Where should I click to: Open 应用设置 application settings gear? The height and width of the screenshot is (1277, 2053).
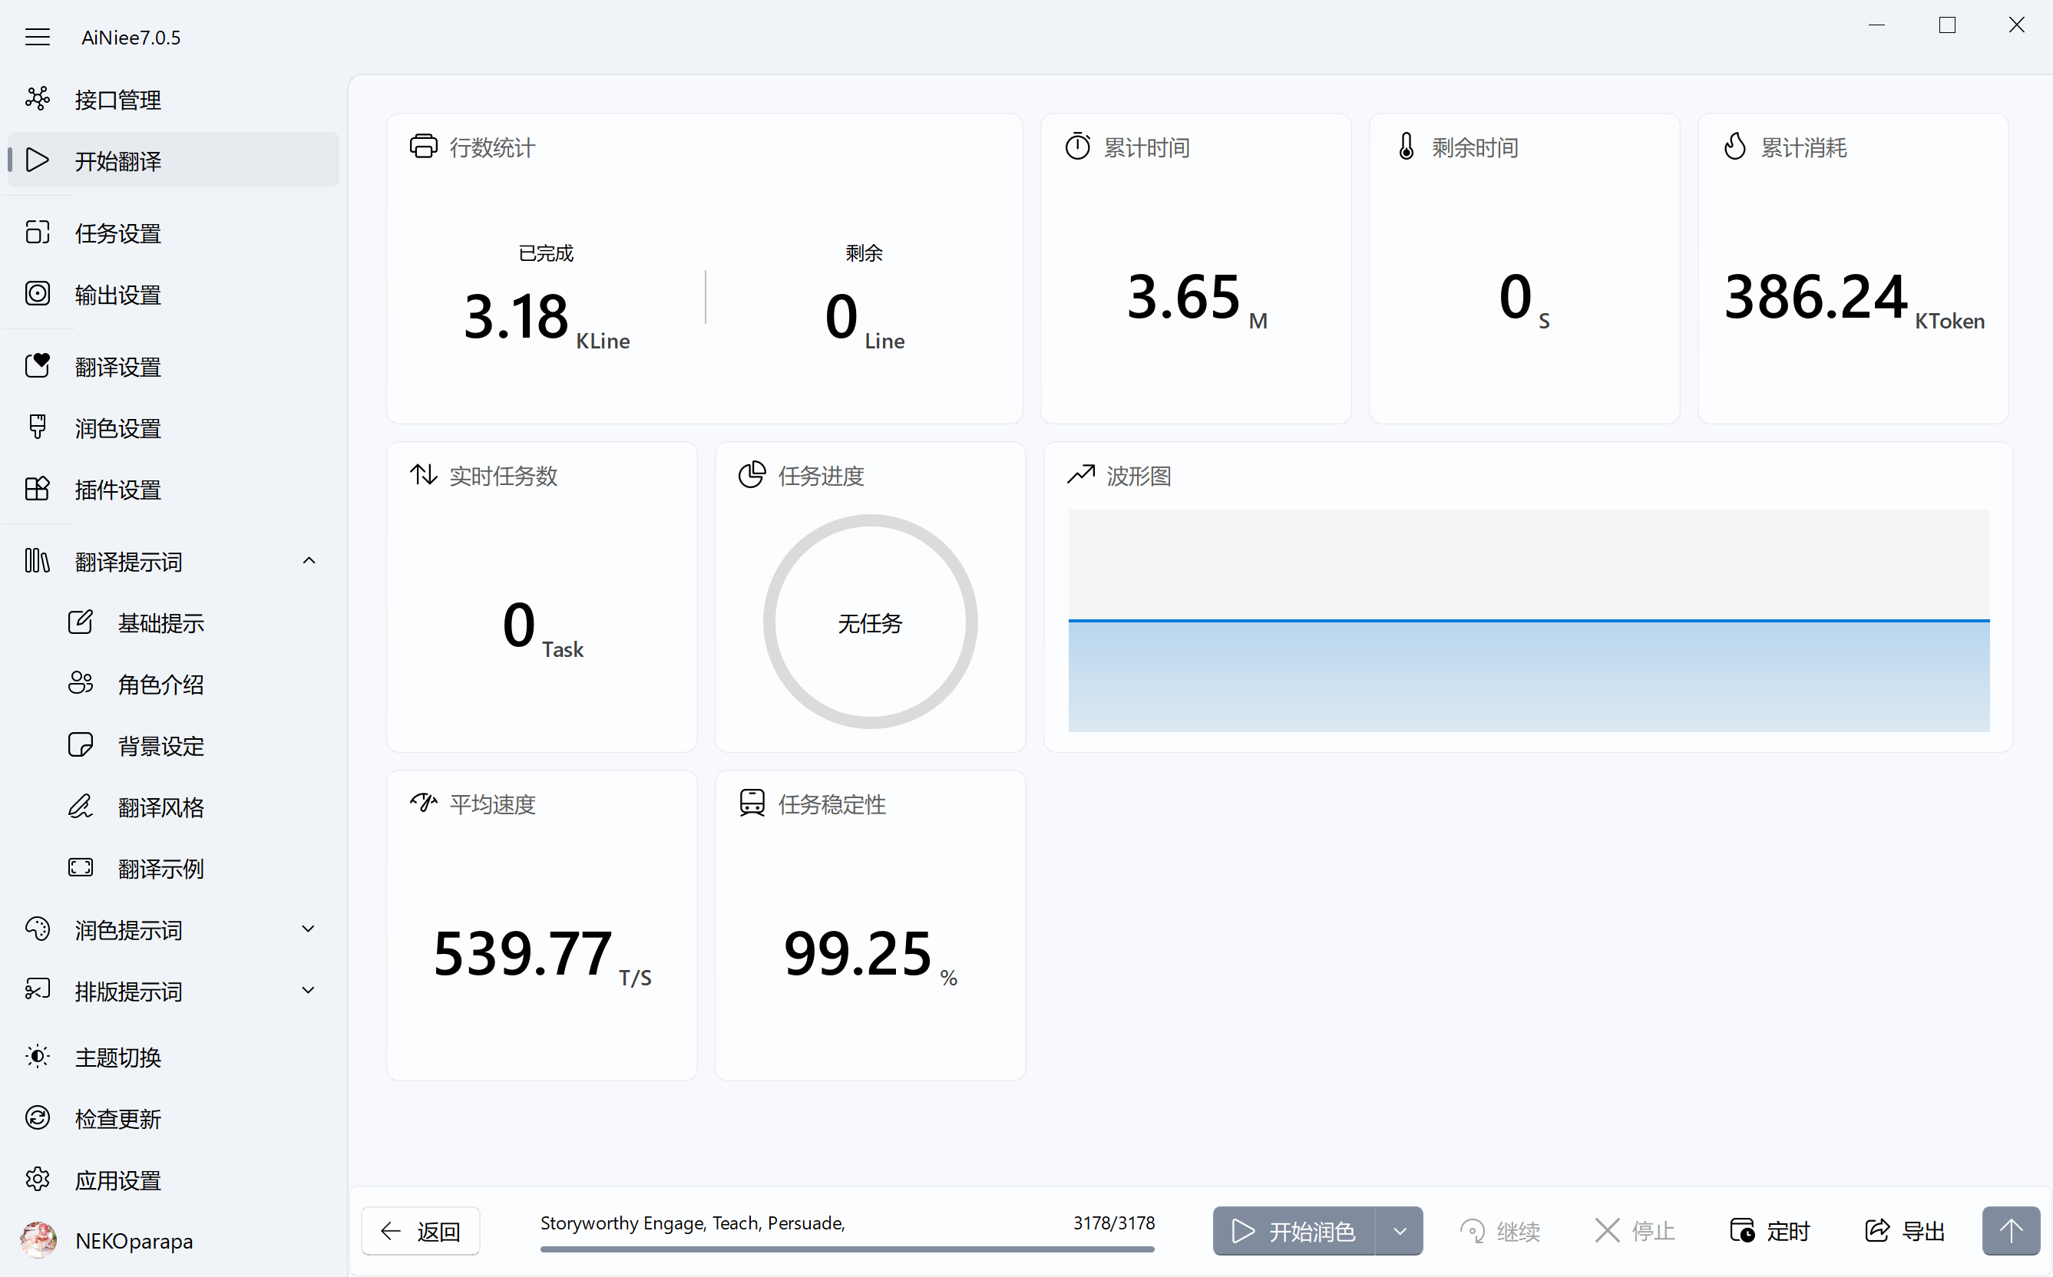37,1179
